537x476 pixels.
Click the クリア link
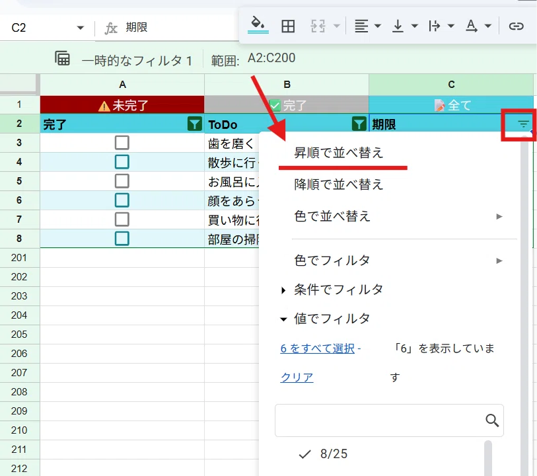[297, 377]
